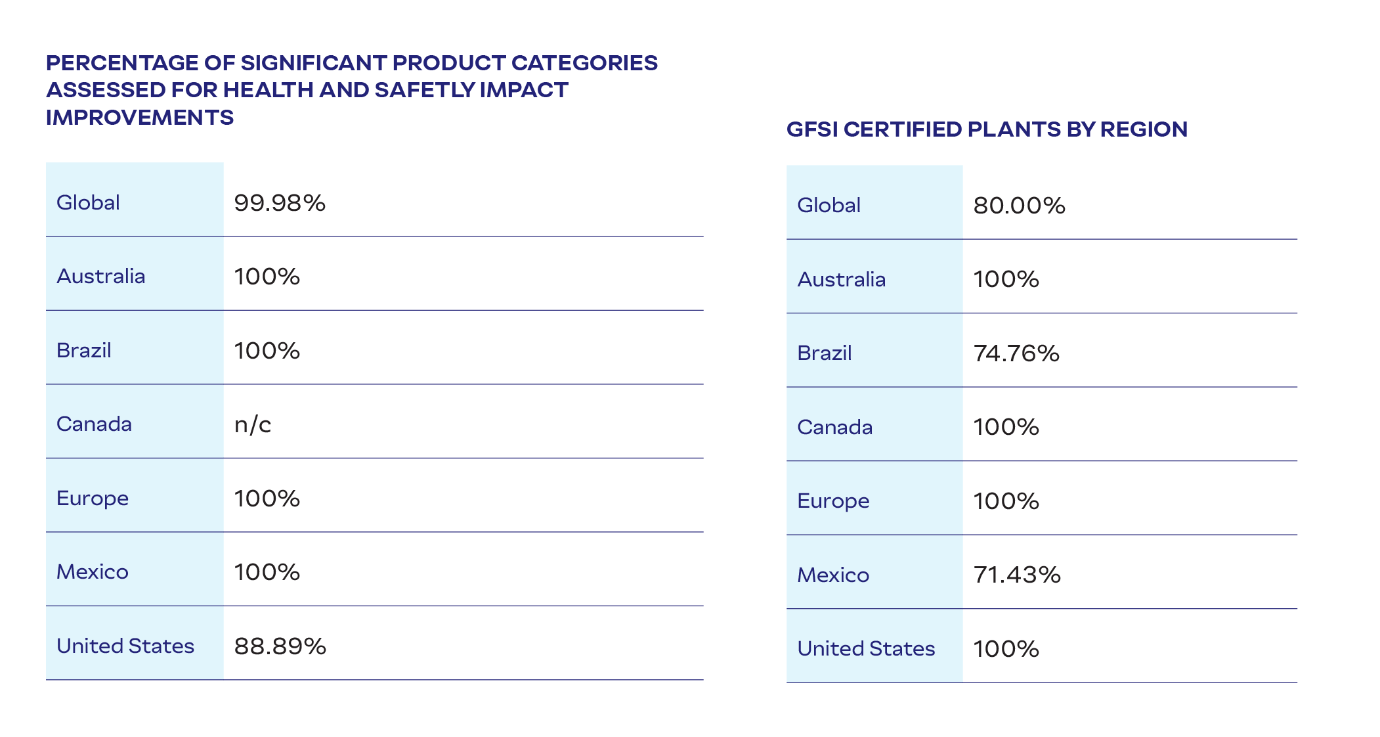Click the Australia label in the GFSI table
Screen dimensions: 1380x737
point(841,280)
